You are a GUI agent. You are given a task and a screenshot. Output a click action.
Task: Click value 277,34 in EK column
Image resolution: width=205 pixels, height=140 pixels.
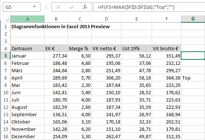point(56,56)
